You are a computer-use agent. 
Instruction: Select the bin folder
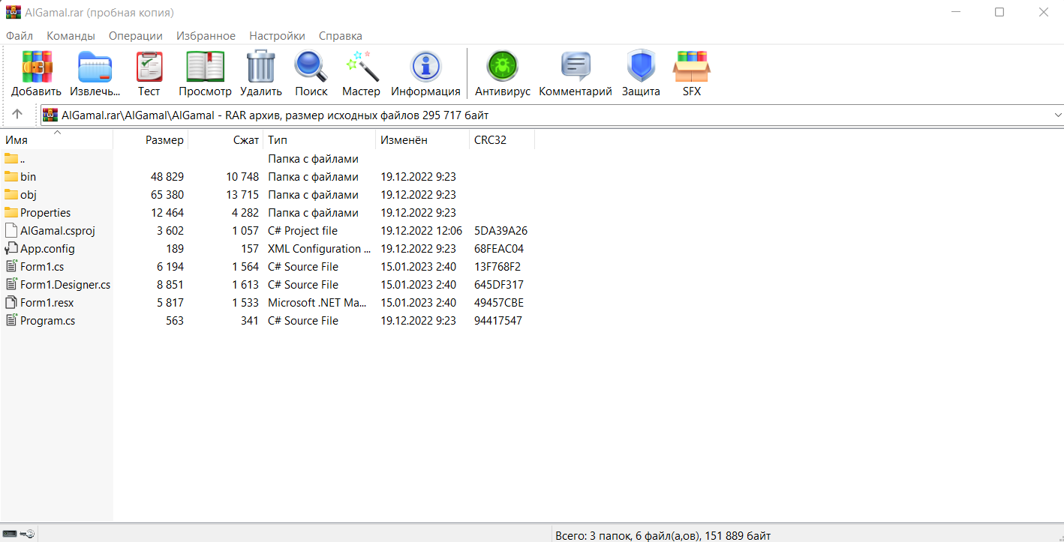pos(28,177)
